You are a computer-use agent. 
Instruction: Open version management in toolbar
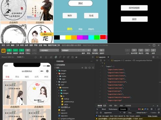134,50
